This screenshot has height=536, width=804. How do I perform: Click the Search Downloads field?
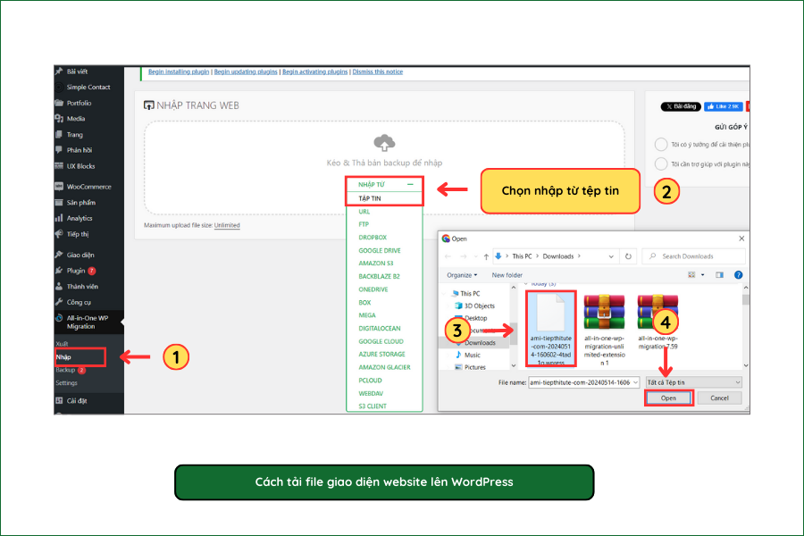[694, 256]
